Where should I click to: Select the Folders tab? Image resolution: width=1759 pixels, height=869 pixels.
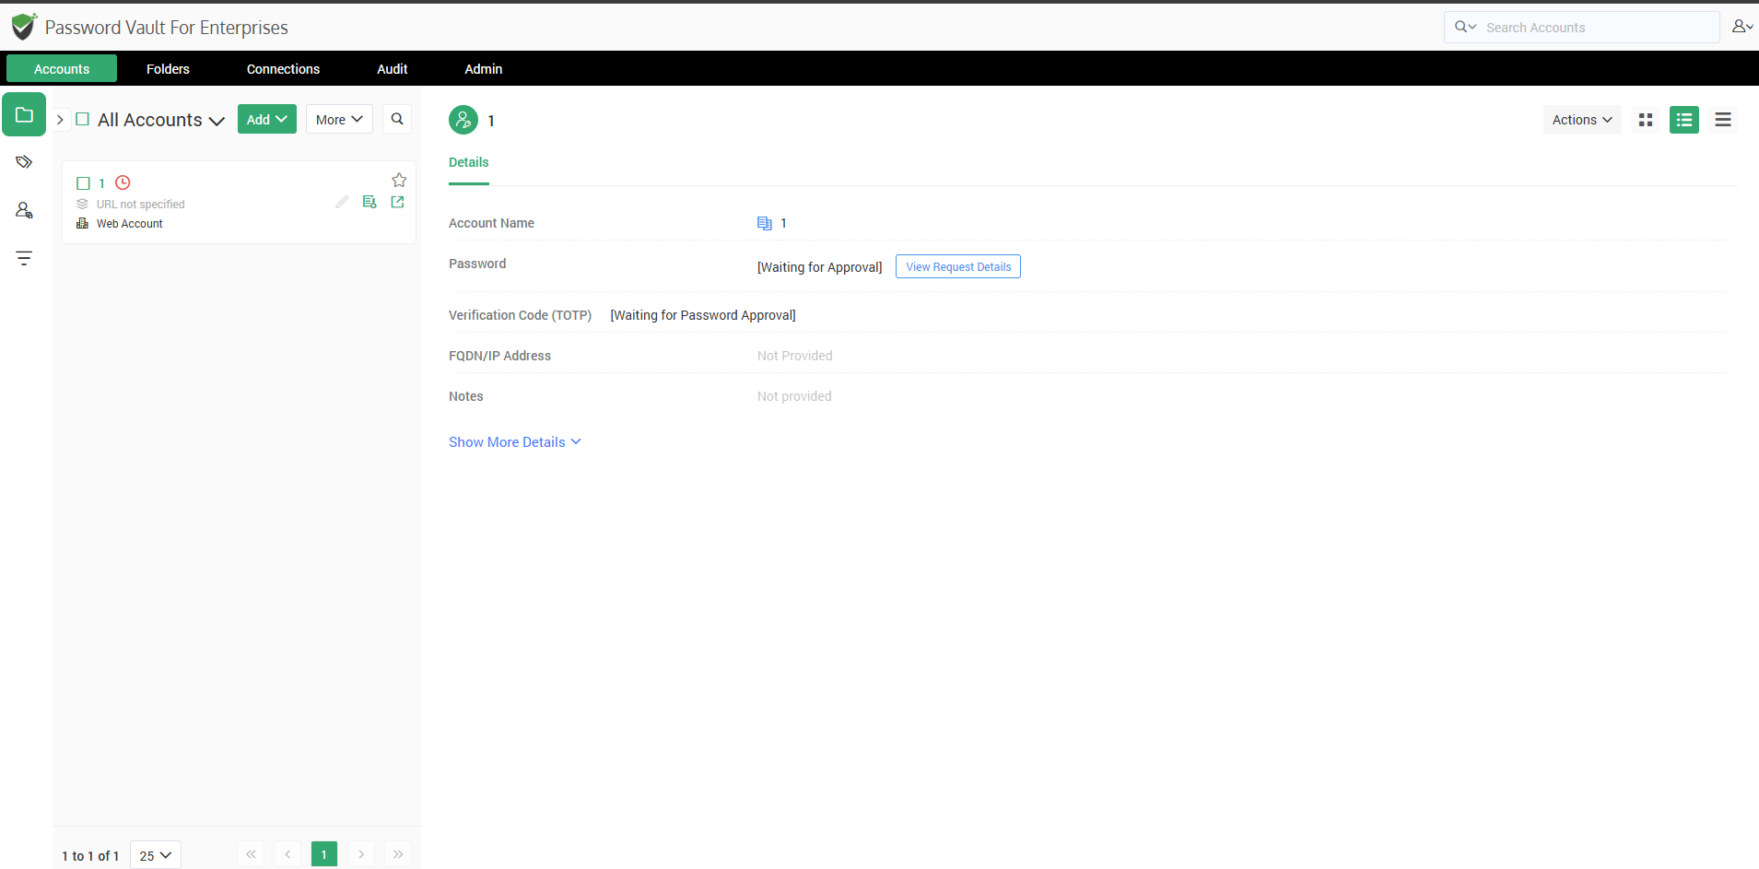pyautogui.click(x=168, y=68)
